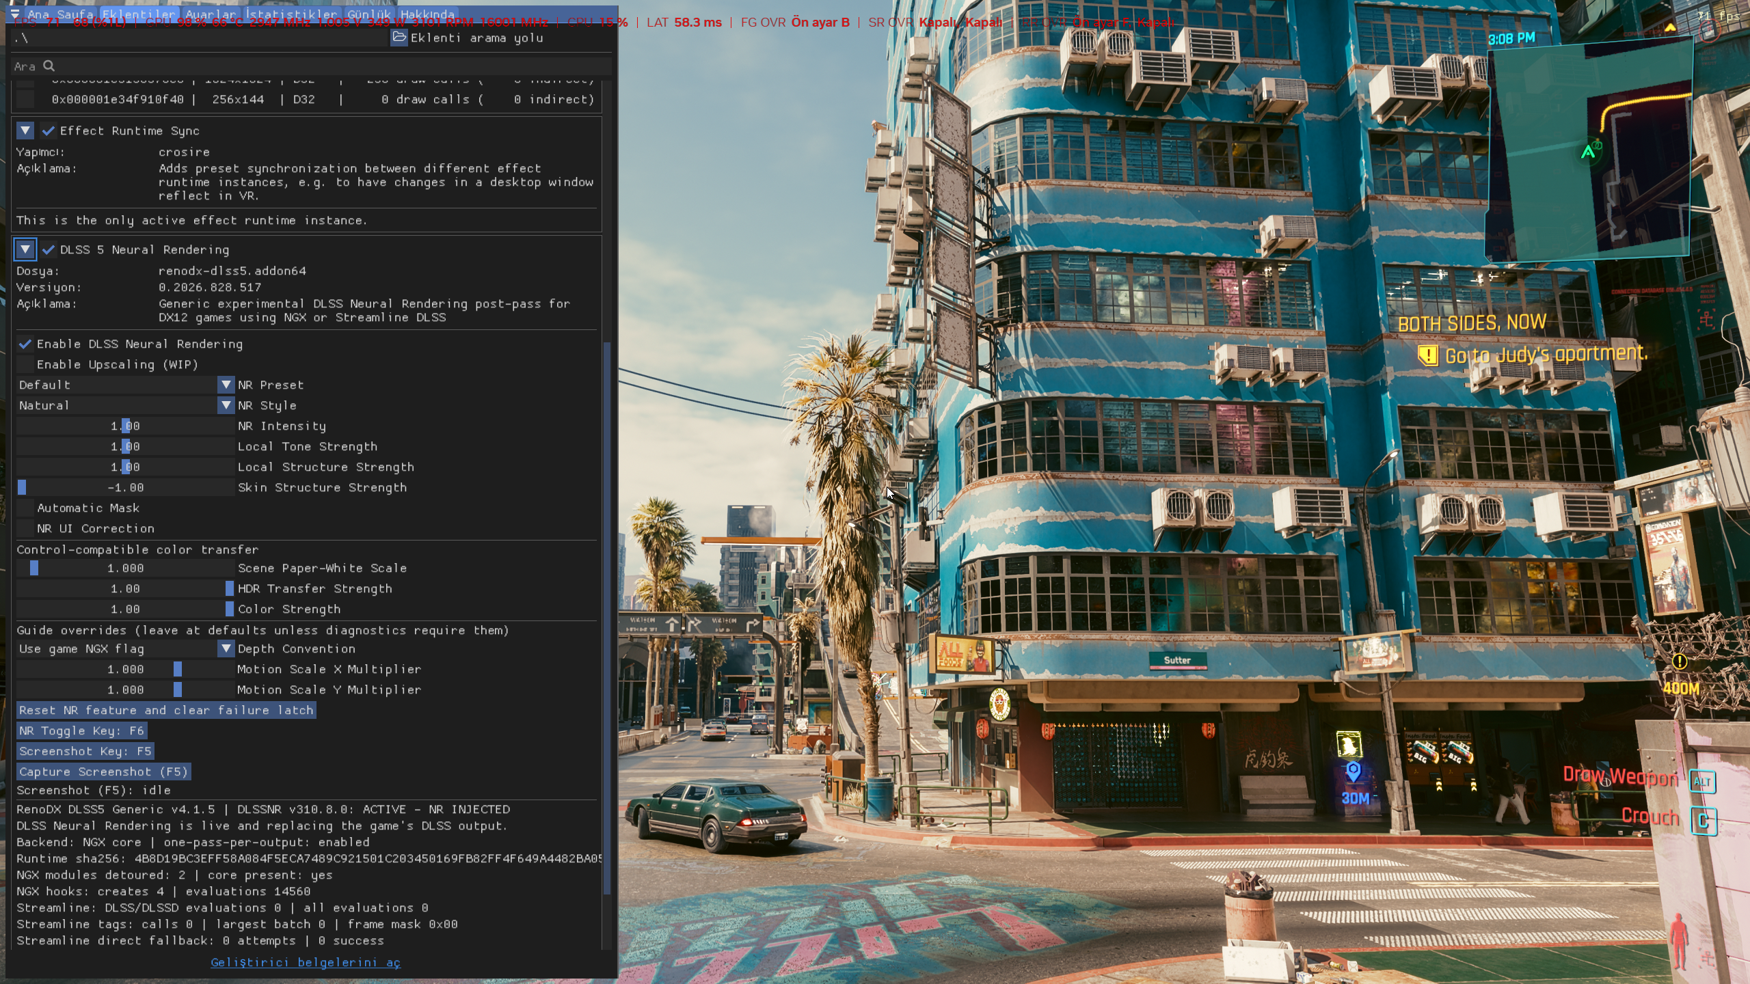Open the Hakkında tab

click(428, 14)
